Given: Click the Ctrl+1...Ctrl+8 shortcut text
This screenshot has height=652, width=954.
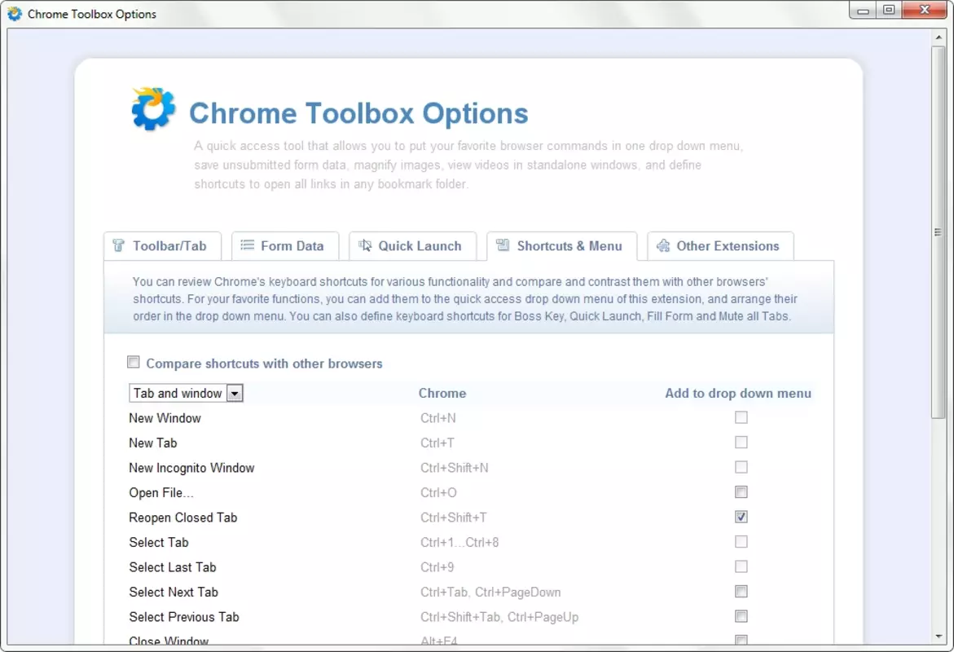Looking at the screenshot, I should (459, 543).
